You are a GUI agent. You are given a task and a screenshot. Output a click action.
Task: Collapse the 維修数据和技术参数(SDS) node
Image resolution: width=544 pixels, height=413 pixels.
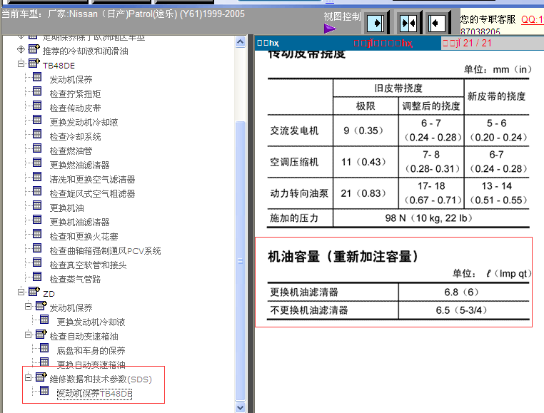click(x=29, y=377)
